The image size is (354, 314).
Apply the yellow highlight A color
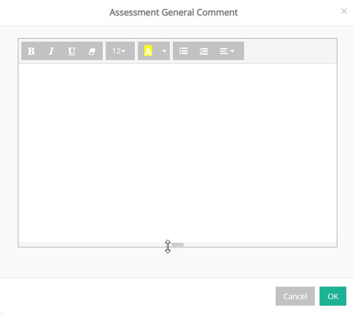tap(148, 51)
